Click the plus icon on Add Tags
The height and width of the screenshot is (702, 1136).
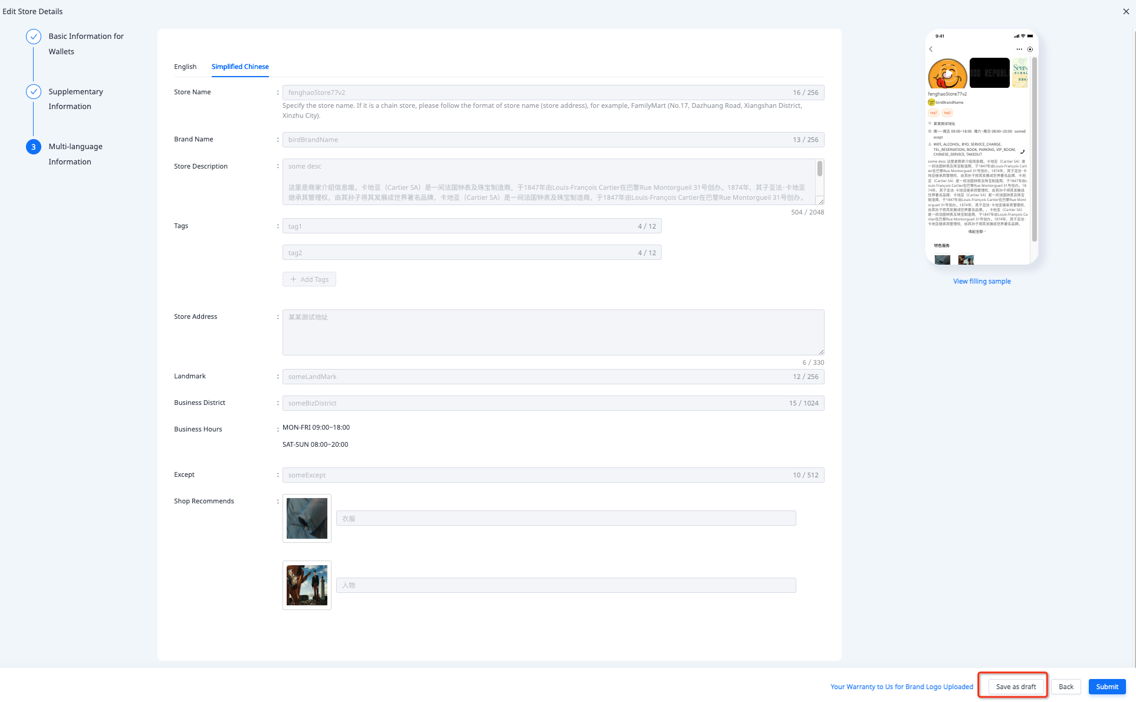(x=293, y=279)
